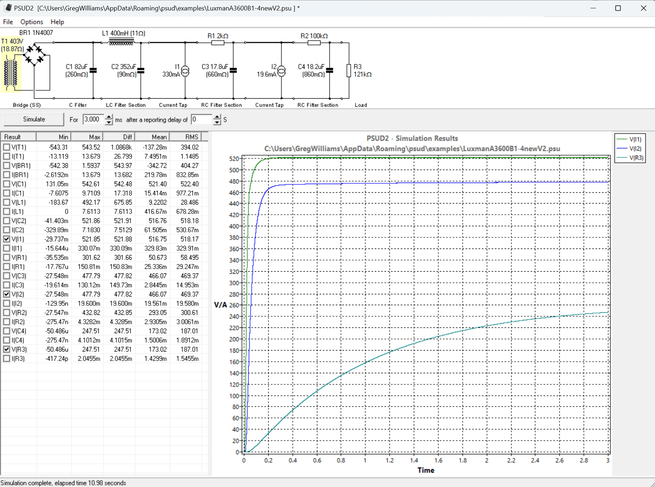This screenshot has height=487, width=655.
Task: Click the Mean column header
Action: pyautogui.click(x=152, y=137)
